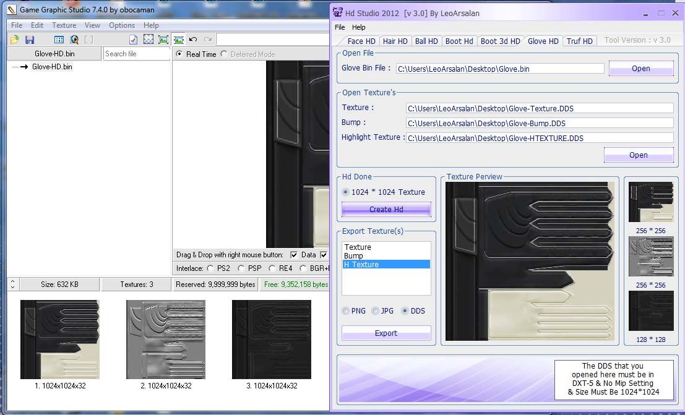Viewport: 685px width, 415px height.
Task: Select the Real Time radio button
Action: pyautogui.click(x=179, y=54)
